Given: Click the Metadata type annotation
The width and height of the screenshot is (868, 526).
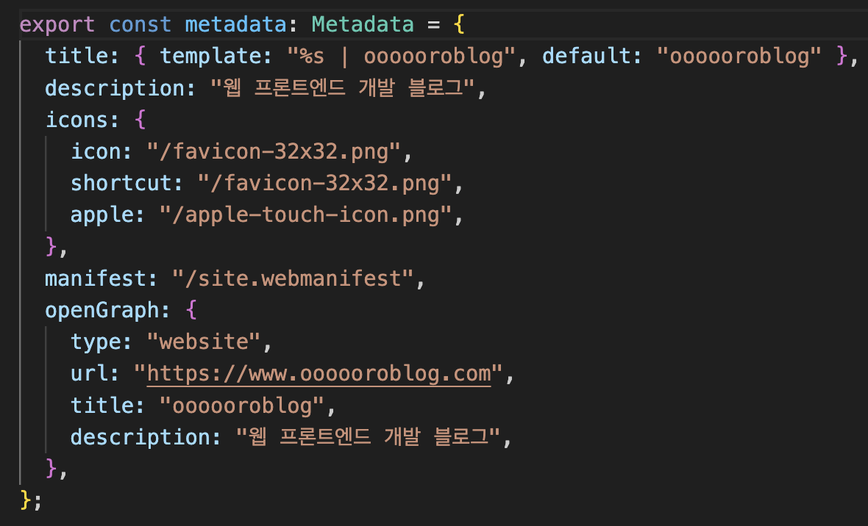Looking at the screenshot, I should tap(363, 24).
